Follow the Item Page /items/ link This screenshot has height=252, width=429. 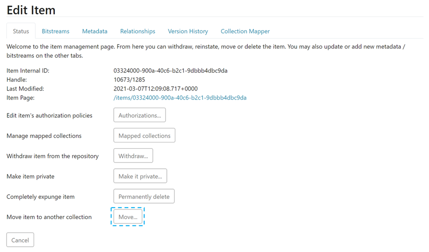180,98
